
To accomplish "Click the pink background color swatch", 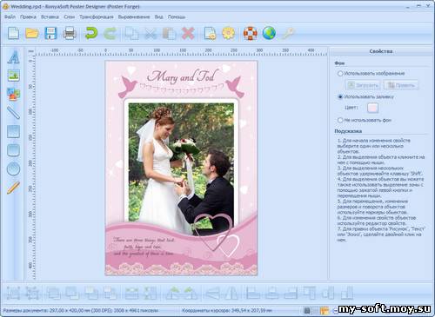I will click(373, 108).
